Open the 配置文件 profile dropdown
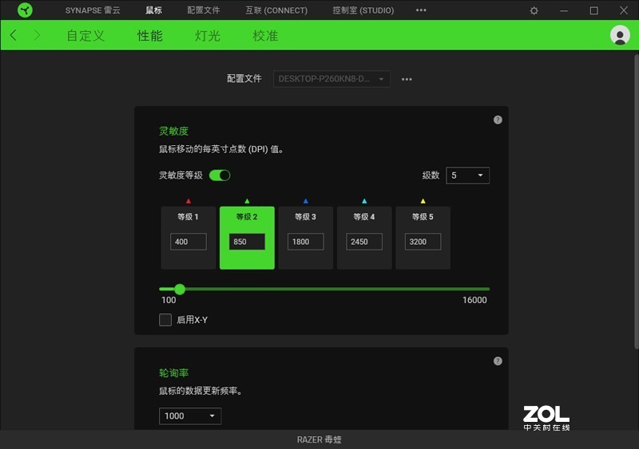This screenshot has width=639, height=449. point(331,79)
